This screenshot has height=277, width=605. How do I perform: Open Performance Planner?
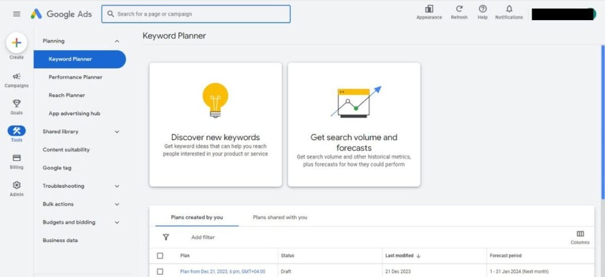coord(75,77)
